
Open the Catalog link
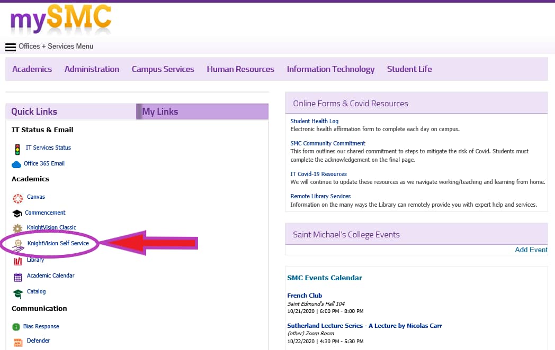(x=36, y=292)
